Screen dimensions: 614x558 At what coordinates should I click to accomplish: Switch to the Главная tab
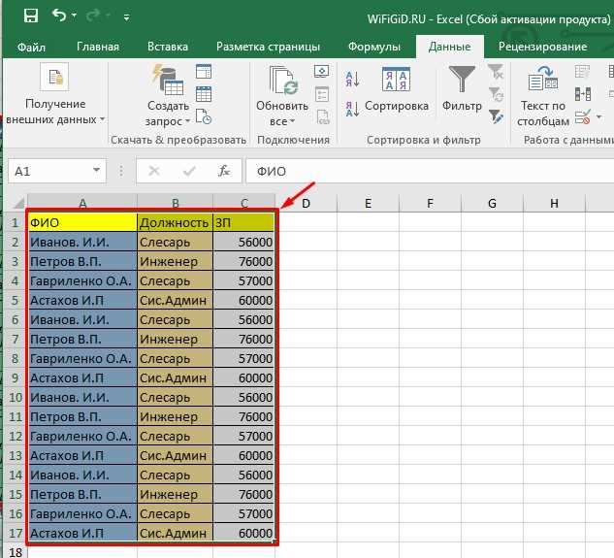[x=98, y=47]
